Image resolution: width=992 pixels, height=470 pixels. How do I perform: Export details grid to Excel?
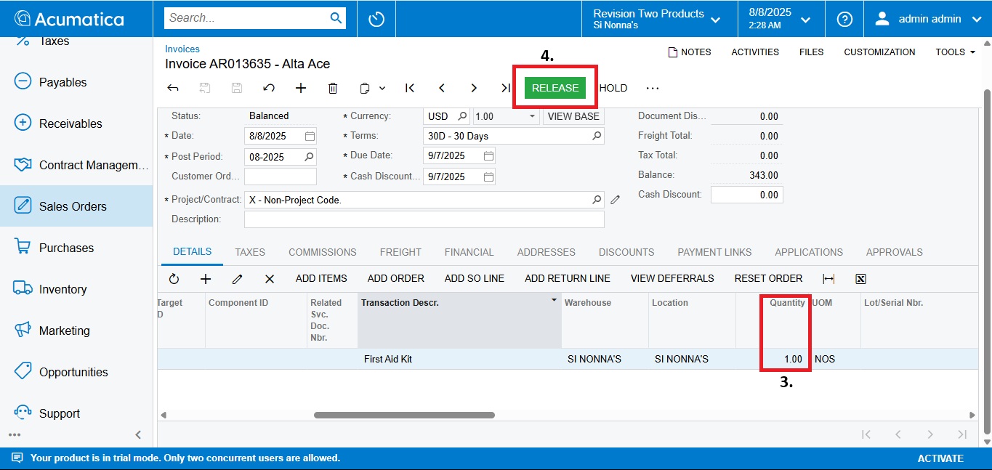(860, 279)
